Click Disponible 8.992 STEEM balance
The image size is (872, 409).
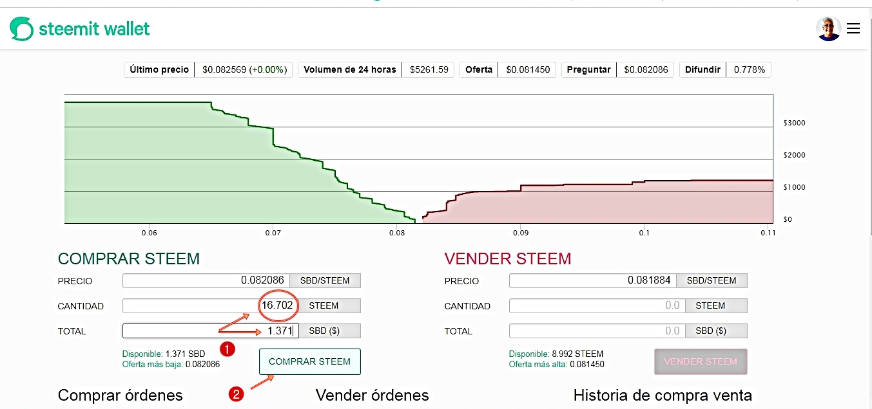(x=556, y=354)
